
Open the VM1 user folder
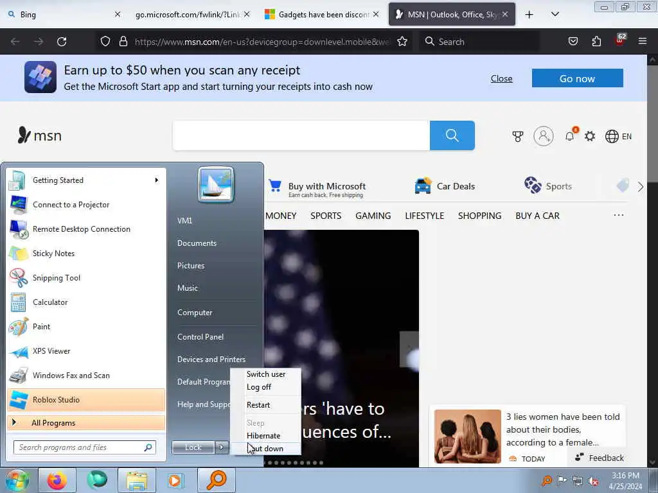pos(184,221)
